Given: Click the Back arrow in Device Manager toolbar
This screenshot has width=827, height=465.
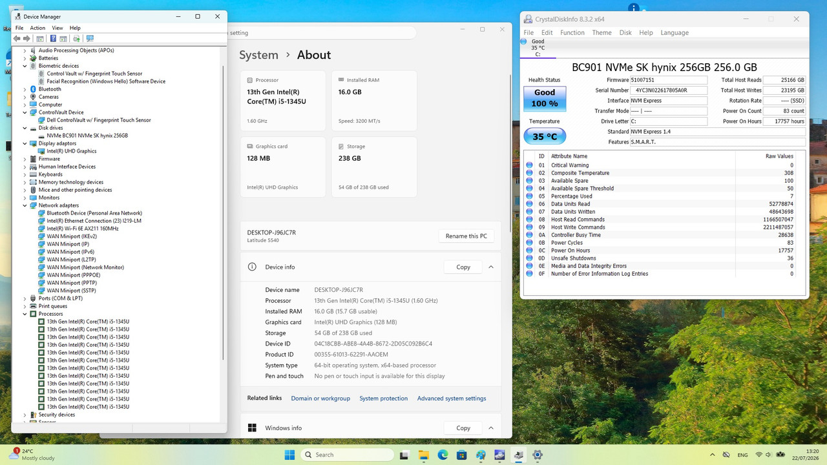Looking at the screenshot, I should pos(17,39).
